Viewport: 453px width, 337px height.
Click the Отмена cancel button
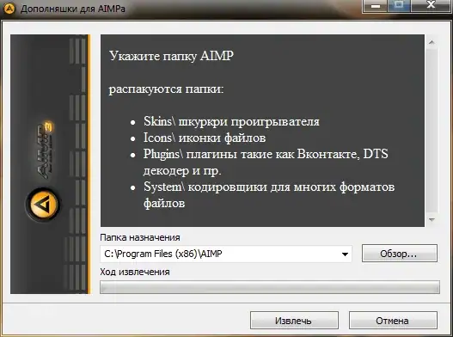click(x=393, y=321)
